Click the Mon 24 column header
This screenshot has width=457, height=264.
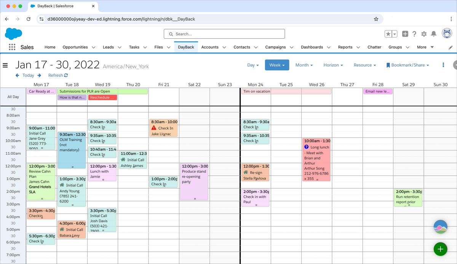[x=256, y=85]
